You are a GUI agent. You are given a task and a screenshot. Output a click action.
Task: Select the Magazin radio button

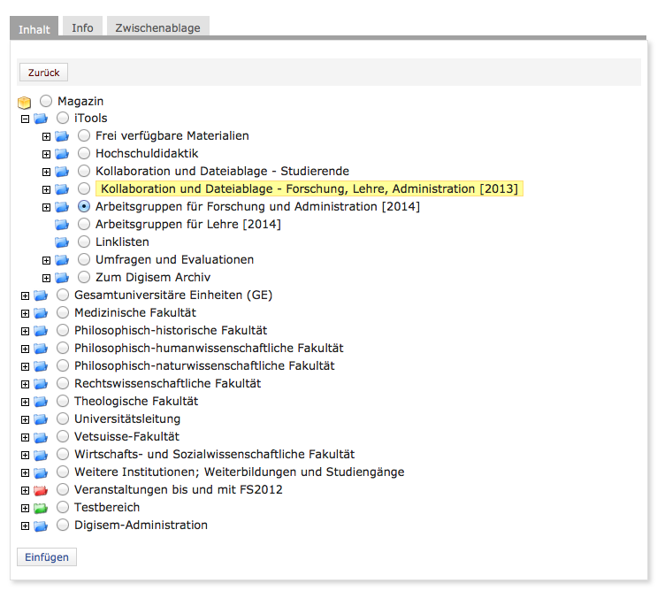pos(46,101)
